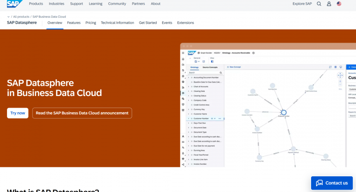356x192 pixels.
Task: Follow the All products breadcrumb link
Action: (21, 17)
